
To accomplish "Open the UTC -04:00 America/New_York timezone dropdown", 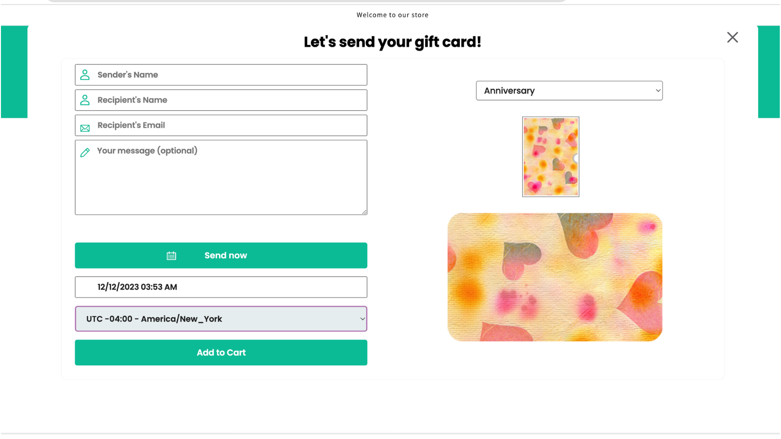I will click(221, 319).
